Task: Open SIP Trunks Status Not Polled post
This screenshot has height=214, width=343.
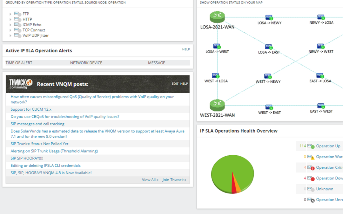Action: pyautogui.click(x=39, y=144)
